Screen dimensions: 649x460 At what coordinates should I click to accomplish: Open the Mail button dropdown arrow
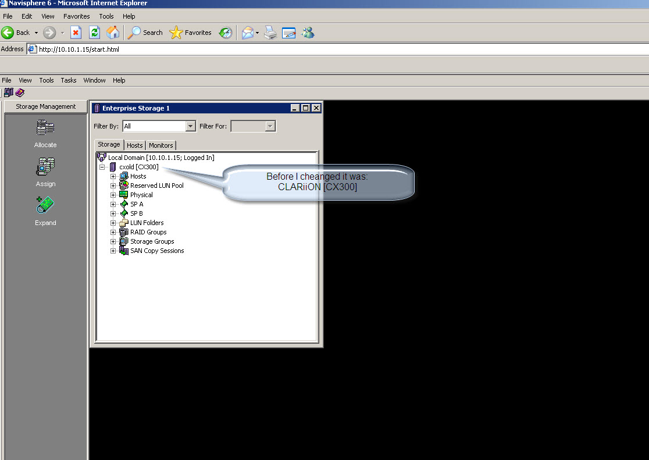[x=257, y=33]
